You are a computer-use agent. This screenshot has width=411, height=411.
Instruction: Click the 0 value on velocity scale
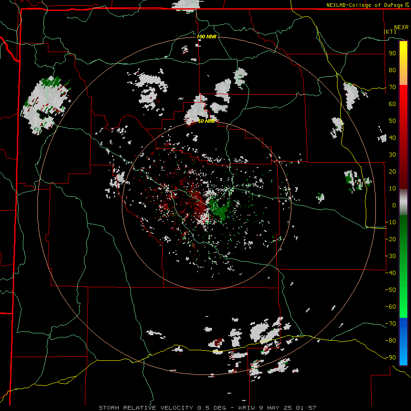pos(394,205)
